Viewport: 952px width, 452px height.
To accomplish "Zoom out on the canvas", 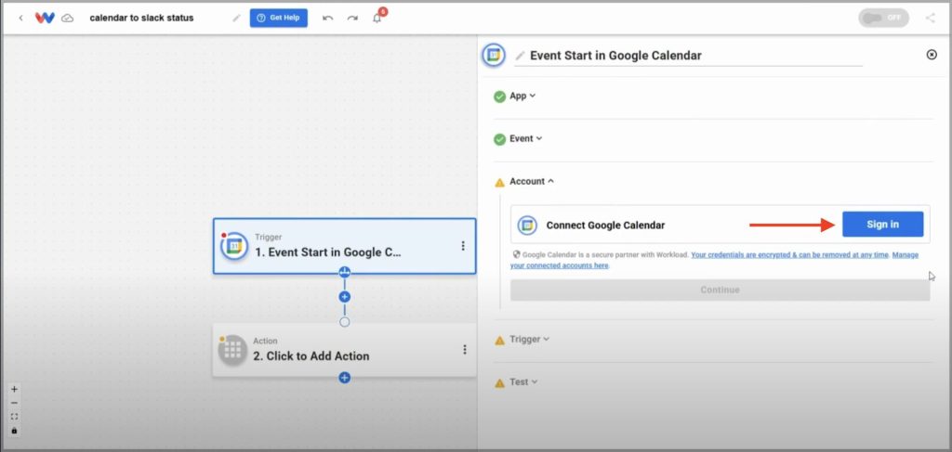I will pos(15,403).
